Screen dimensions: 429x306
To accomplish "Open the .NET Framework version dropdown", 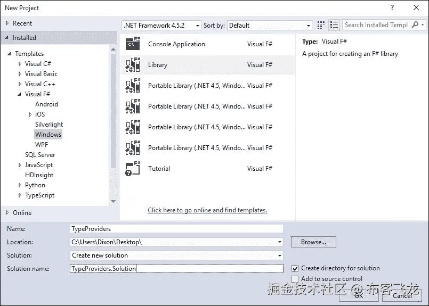I will pyautogui.click(x=161, y=26).
